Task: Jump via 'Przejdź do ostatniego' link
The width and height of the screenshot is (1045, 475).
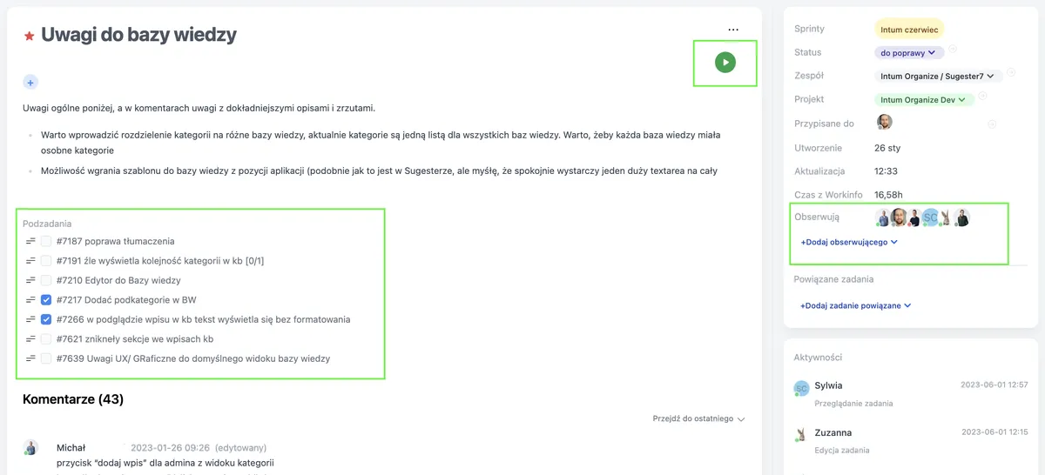Action: point(698,418)
